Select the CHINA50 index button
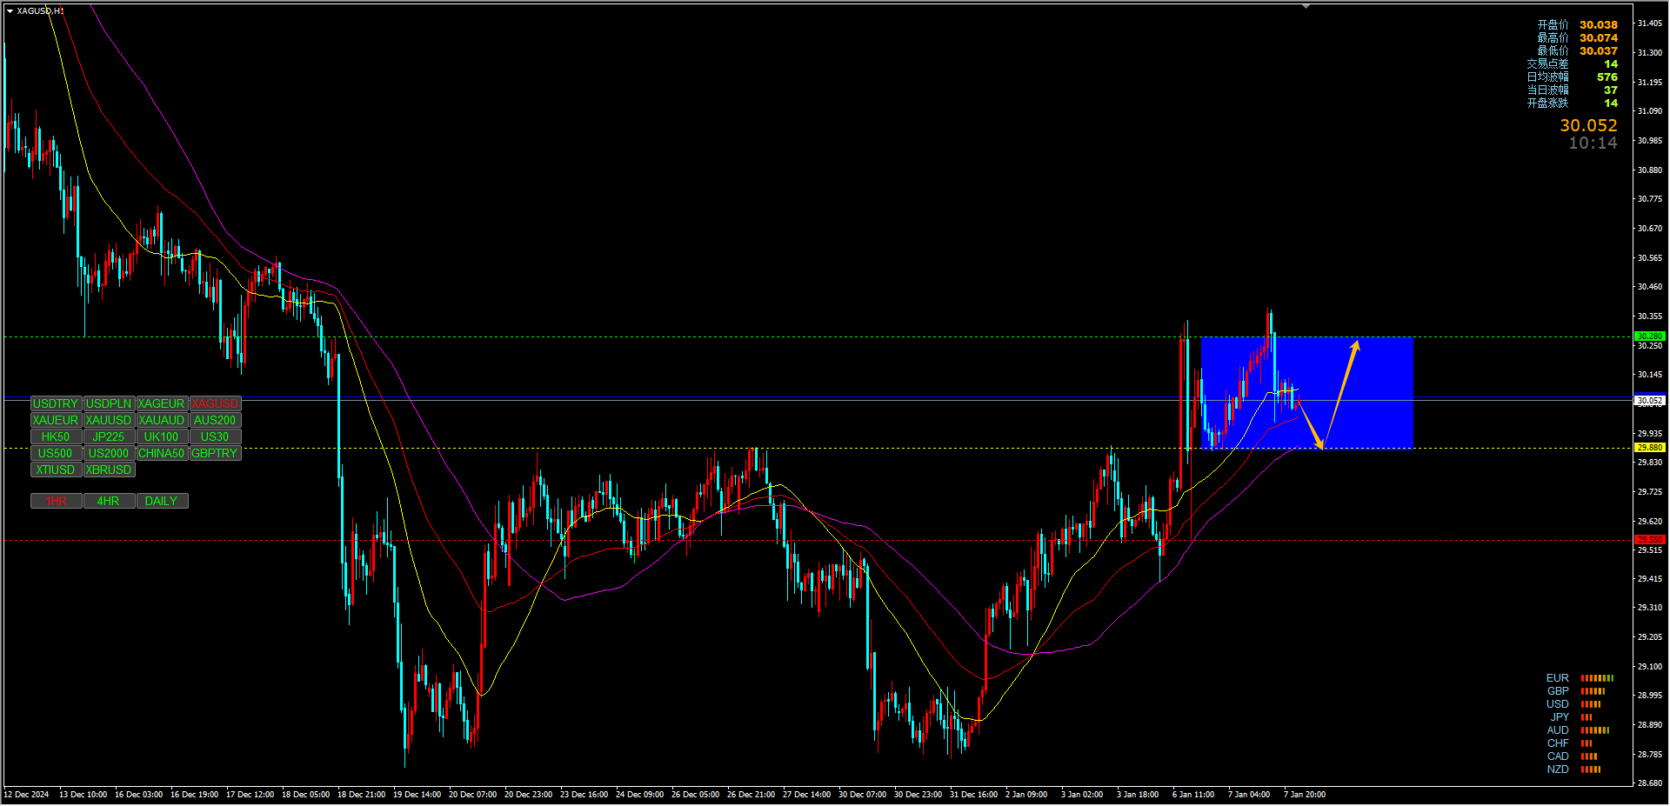 click(162, 453)
